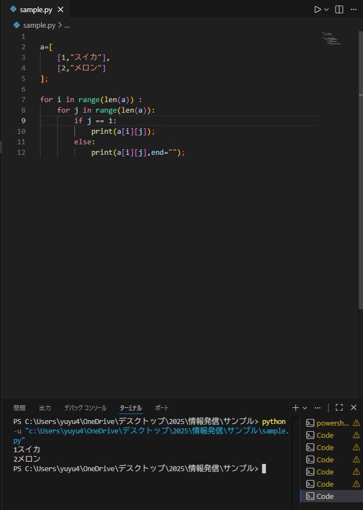363x510 pixels.
Task: Click the terminal command prompt input
Action: [x=264, y=468]
